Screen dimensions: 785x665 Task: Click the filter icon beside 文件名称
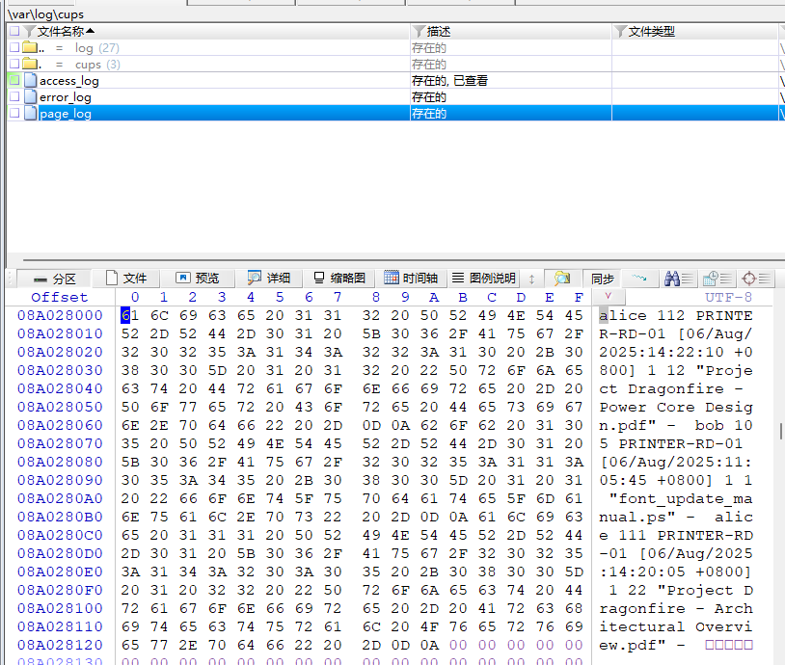tap(30, 31)
